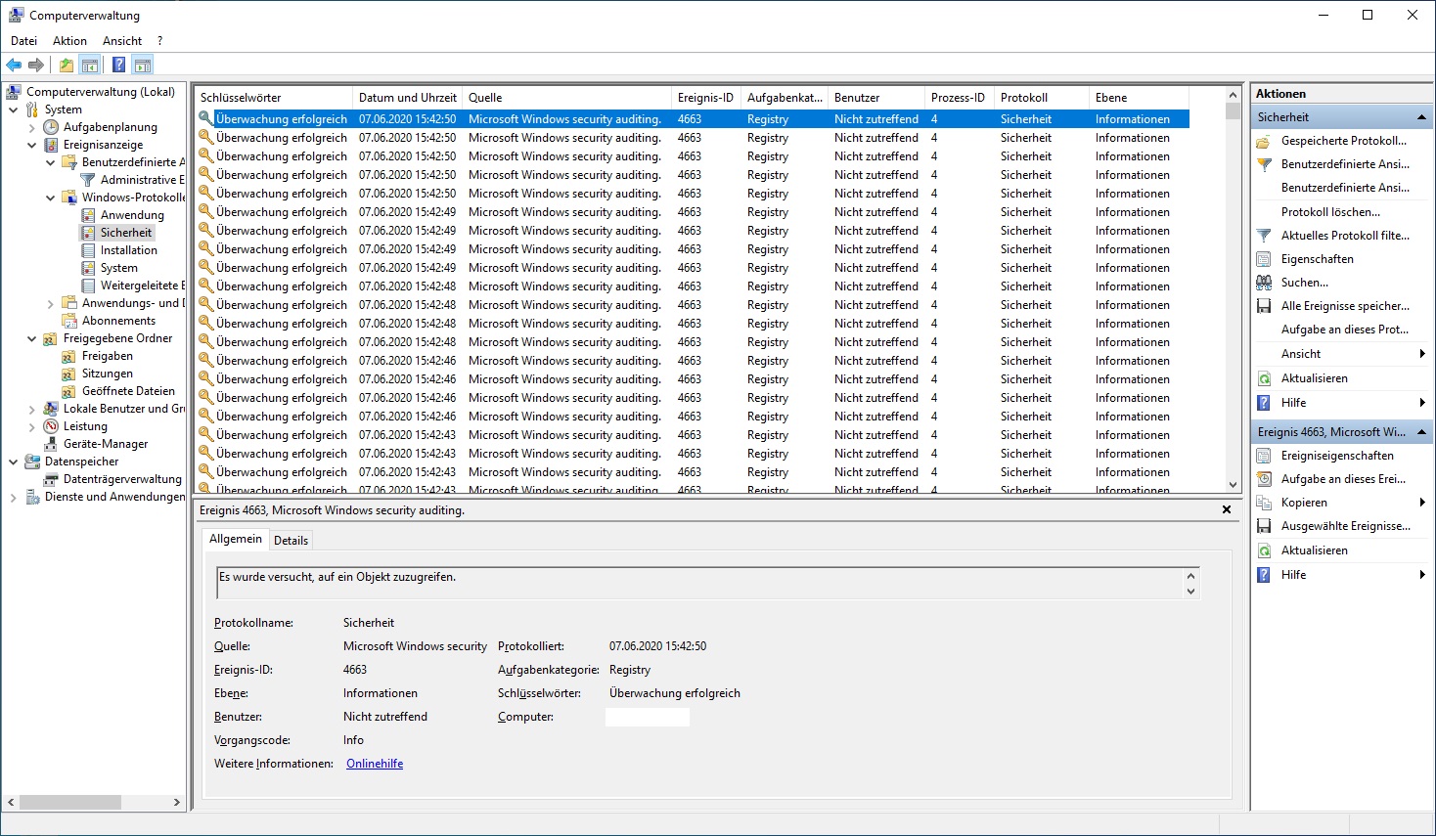Click the Ereignisanzeige tree icon
This screenshot has width=1436, height=836.
point(51,145)
